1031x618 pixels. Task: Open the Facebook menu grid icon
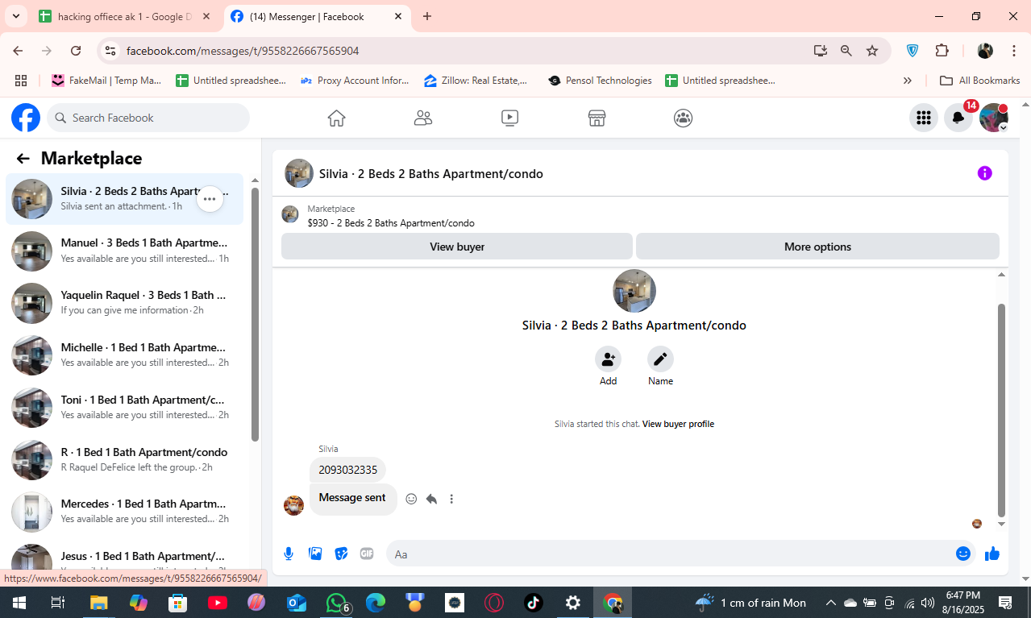924,118
